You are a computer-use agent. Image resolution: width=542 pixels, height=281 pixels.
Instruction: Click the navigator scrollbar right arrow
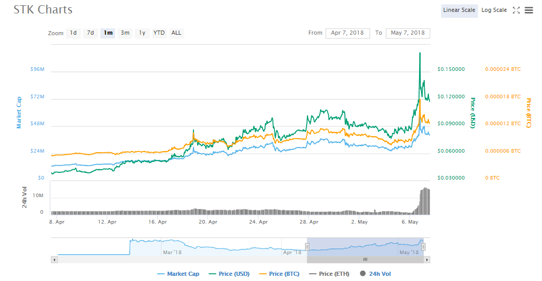point(426,259)
